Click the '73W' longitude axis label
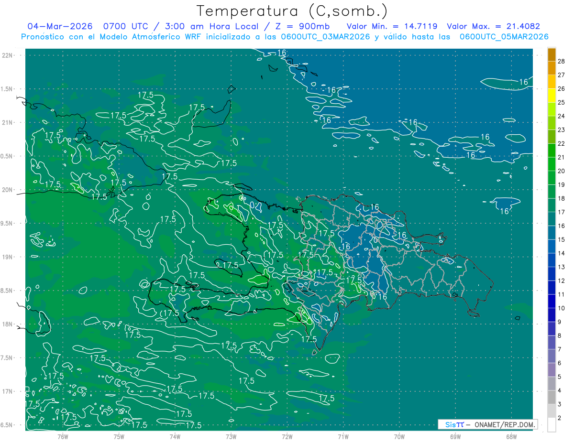The height and width of the screenshot is (443, 574). click(231, 436)
